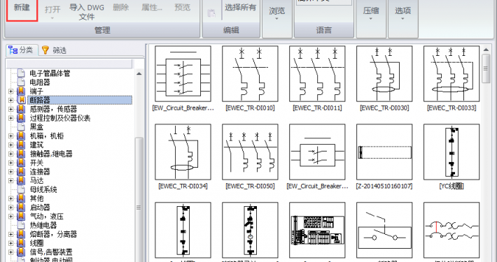Click the 气动，液压 folder icon

[21, 217]
